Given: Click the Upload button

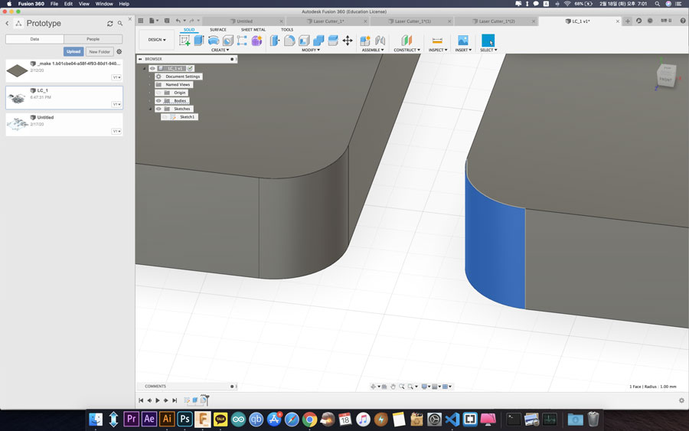Looking at the screenshot, I should 73,51.
